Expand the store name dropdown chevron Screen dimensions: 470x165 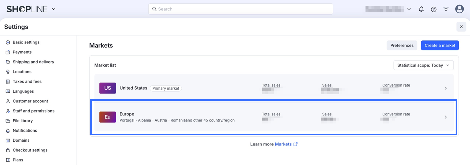[x=409, y=9]
